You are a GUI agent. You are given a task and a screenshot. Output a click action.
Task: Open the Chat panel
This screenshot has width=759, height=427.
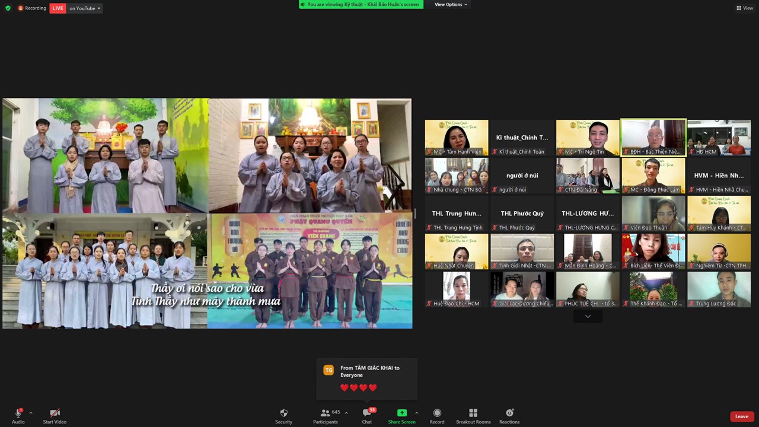pyautogui.click(x=368, y=416)
